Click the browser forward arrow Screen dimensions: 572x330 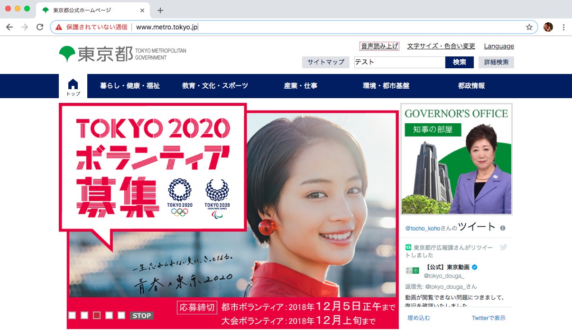(x=25, y=27)
